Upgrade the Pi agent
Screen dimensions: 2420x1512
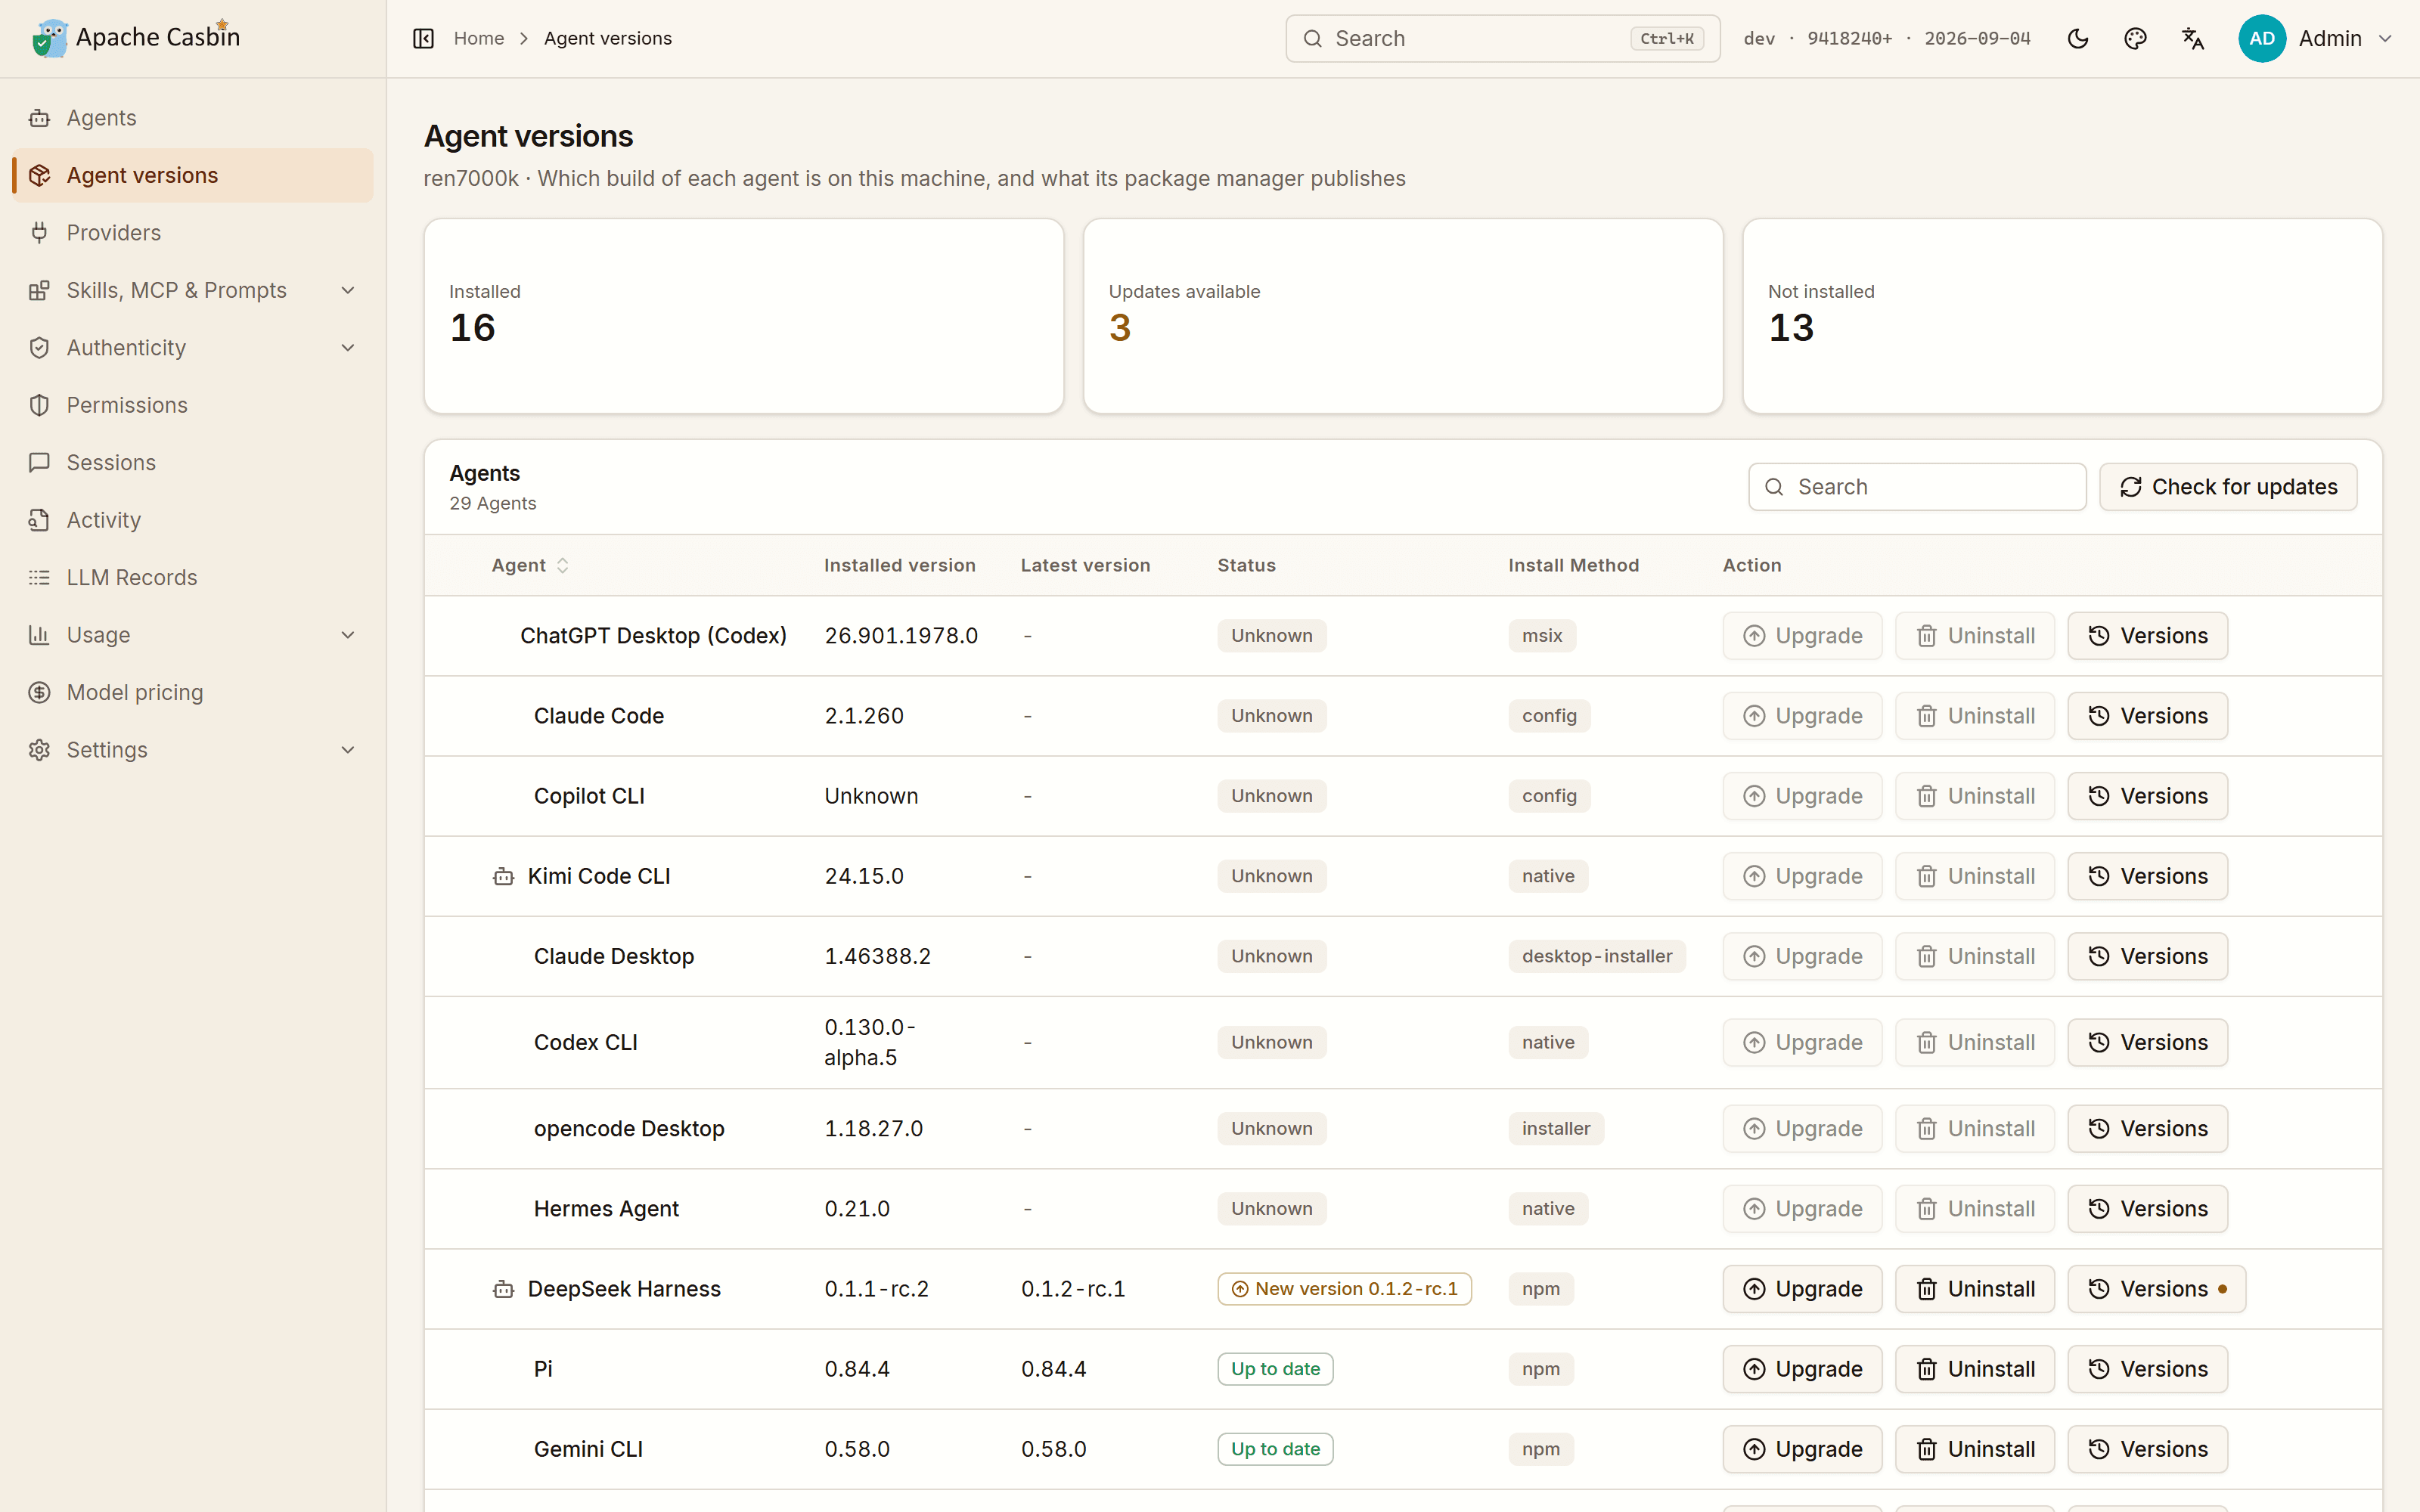[x=1802, y=1369]
